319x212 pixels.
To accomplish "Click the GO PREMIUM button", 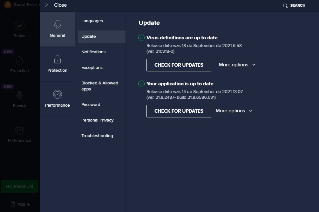I will coord(19,186).
